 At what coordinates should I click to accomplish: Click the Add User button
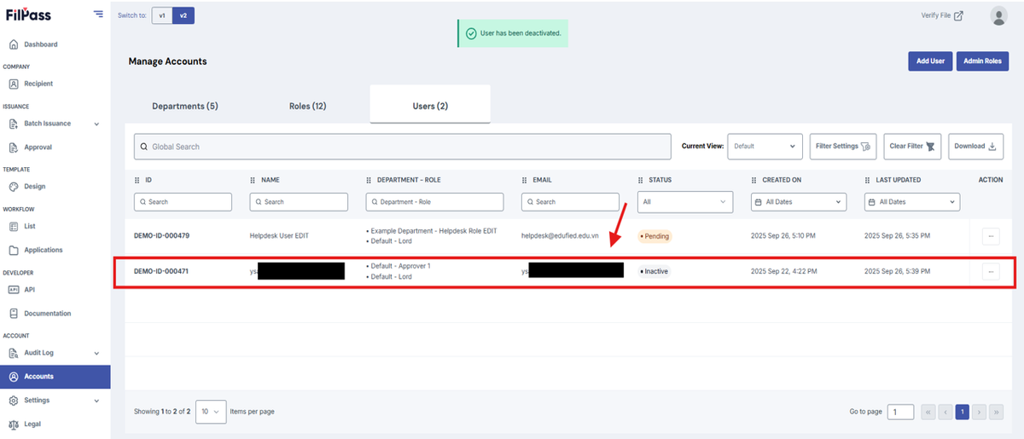[930, 61]
